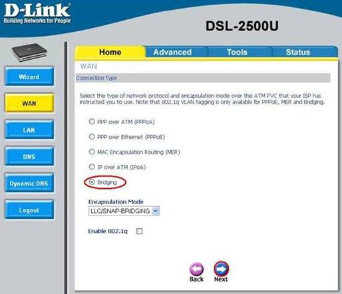Go to the Status tab
Viewport: 342px width, 294px height.
click(x=298, y=52)
